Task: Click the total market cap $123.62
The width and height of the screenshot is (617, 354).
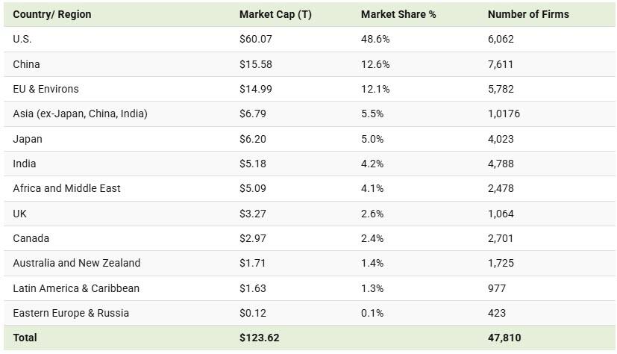Action: point(259,338)
